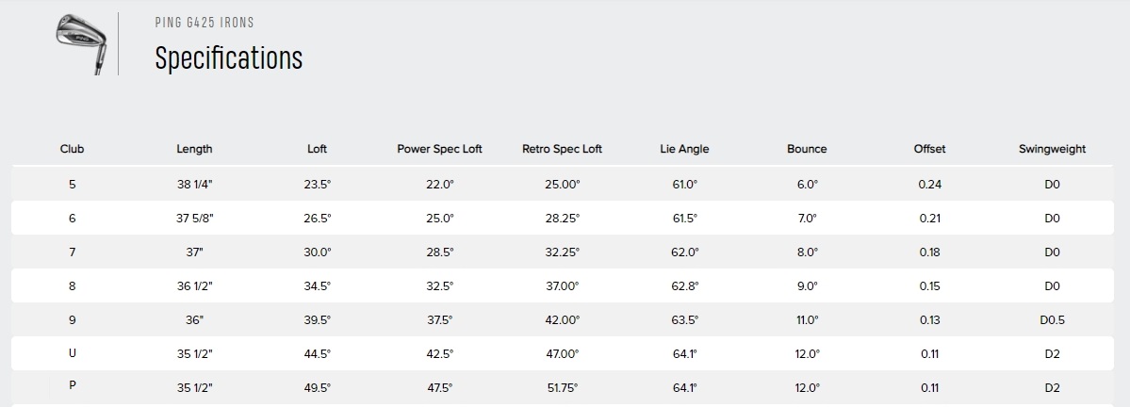The height and width of the screenshot is (407, 1130).
Task: Click the Offset column header
Action: (x=929, y=149)
